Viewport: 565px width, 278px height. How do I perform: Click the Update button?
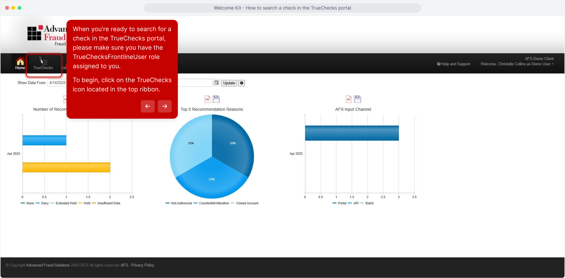[x=229, y=83]
